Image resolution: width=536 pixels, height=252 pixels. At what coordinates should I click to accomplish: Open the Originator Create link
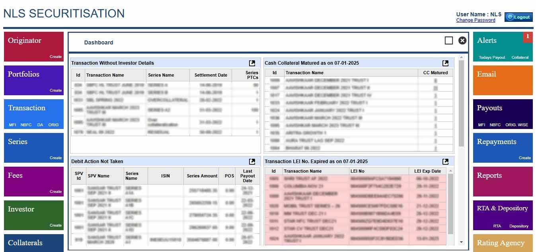pyautogui.click(x=56, y=57)
